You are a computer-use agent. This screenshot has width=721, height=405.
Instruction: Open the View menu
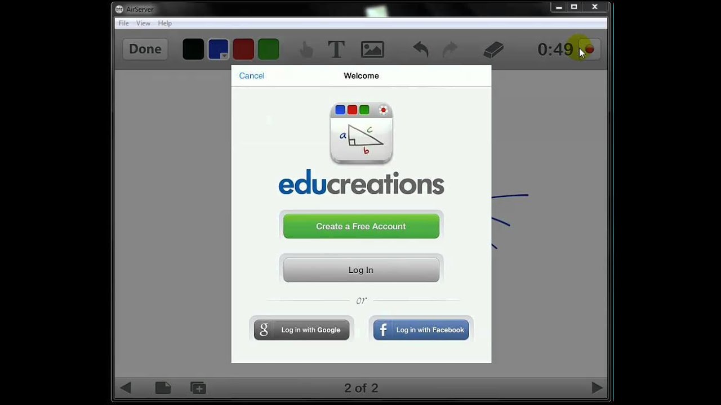click(x=143, y=23)
